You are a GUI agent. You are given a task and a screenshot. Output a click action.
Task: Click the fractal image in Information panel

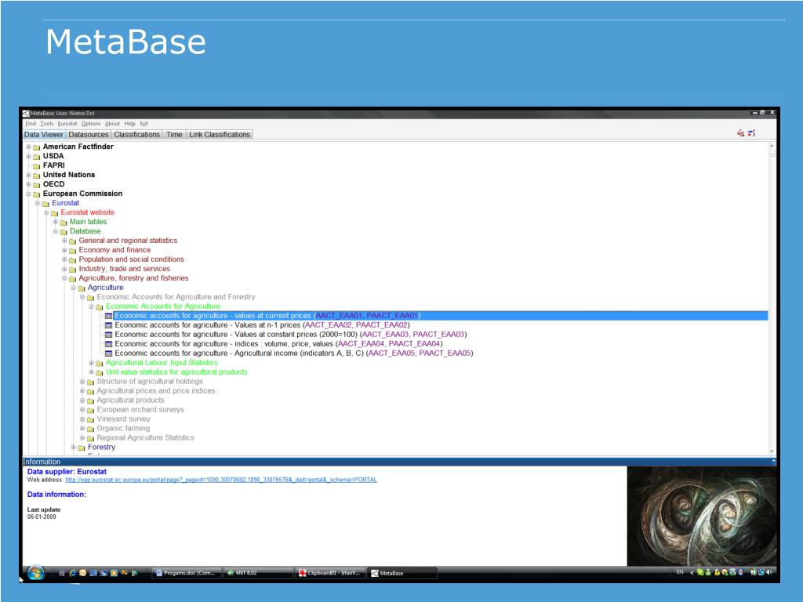[702, 516]
